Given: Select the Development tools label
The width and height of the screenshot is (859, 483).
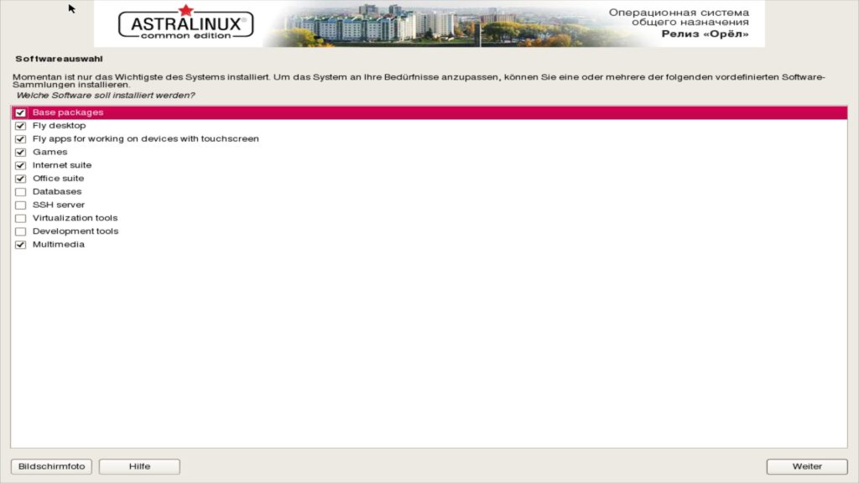Looking at the screenshot, I should click(x=75, y=231).
